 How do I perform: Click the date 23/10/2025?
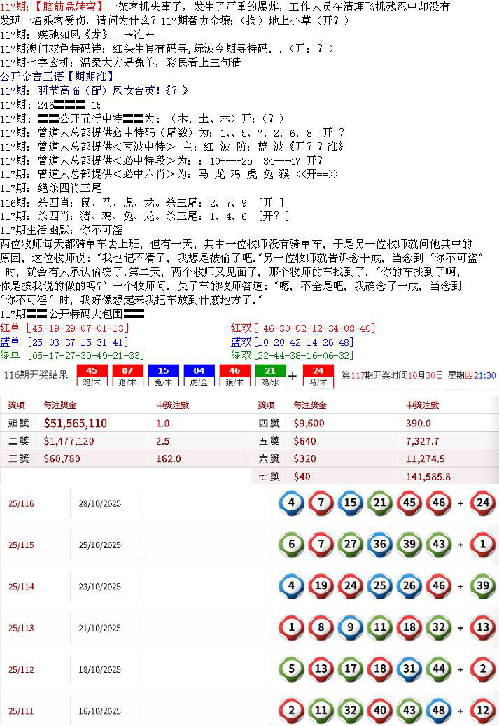(100, 587)
